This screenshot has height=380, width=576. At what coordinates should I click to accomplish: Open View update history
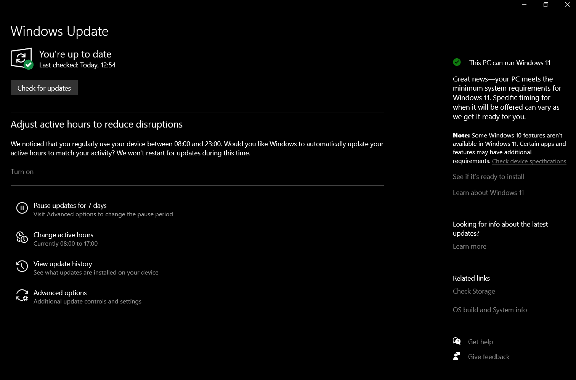[x=63, y=264]
